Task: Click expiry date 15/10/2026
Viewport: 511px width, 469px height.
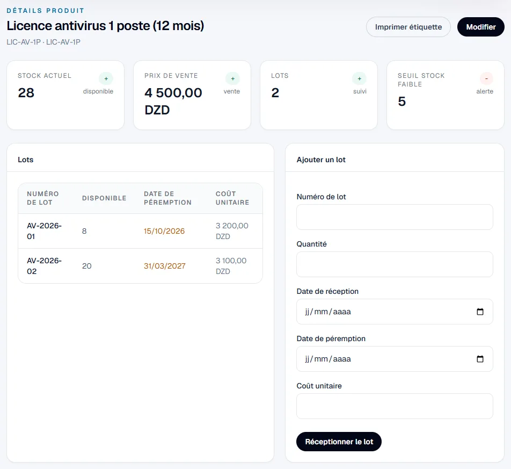Action: pos(164,231)
